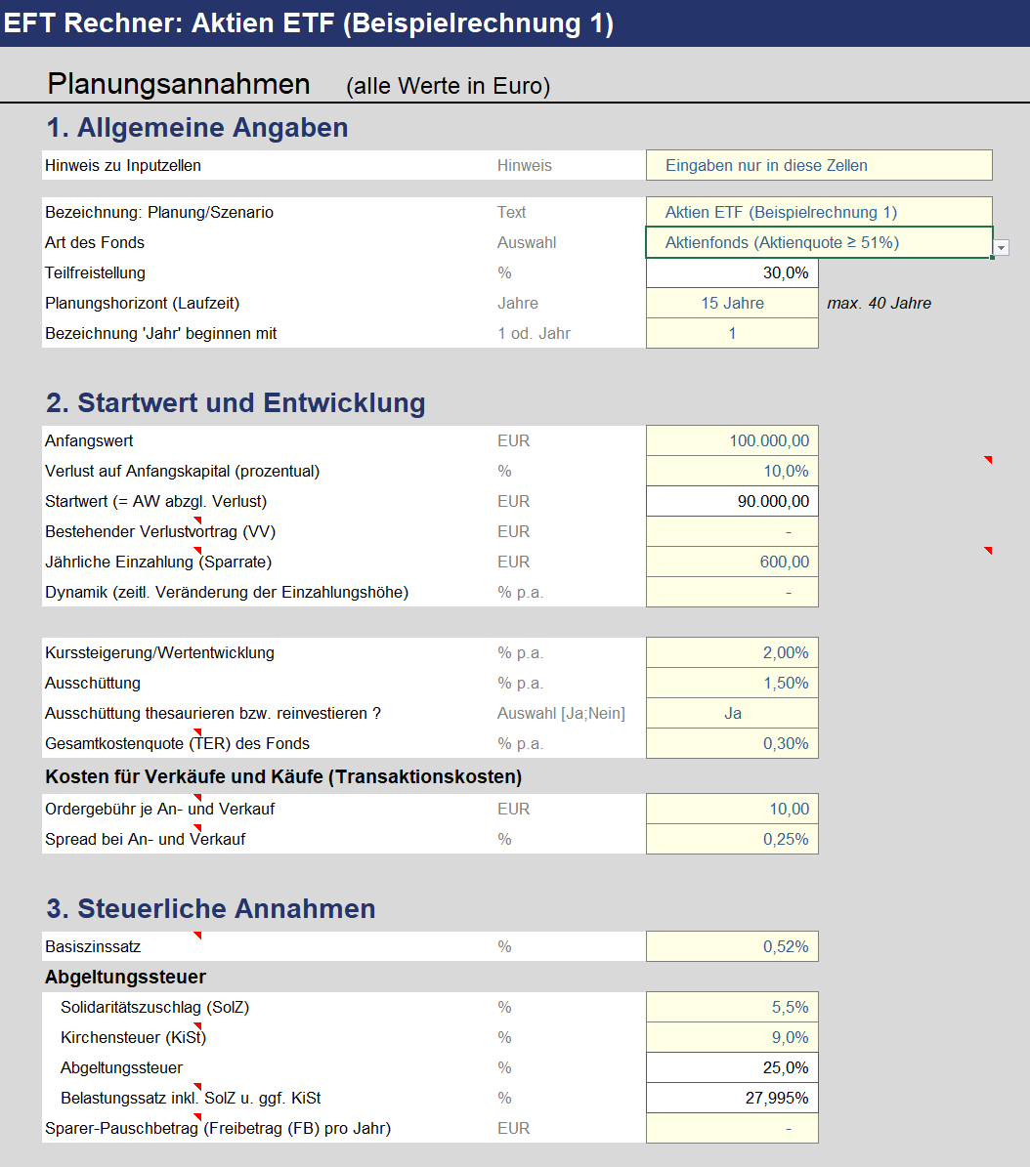Click the Spread bei An- und Verkauf 0,25% cell
Screen dimensions: 1030x1167
(x=732, y=839)
